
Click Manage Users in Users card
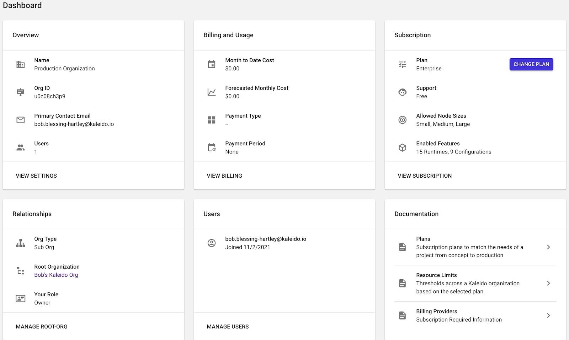point(228,326)
